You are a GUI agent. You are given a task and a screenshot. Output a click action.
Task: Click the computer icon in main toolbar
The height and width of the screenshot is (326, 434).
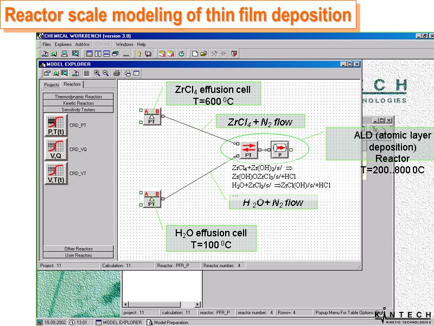point(65,54)
